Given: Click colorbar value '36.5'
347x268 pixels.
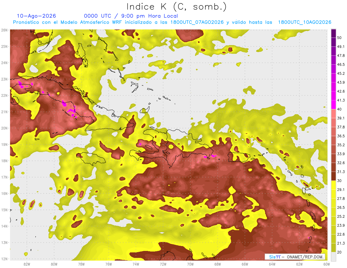Looking at the screenshot, I should (341, 136).
